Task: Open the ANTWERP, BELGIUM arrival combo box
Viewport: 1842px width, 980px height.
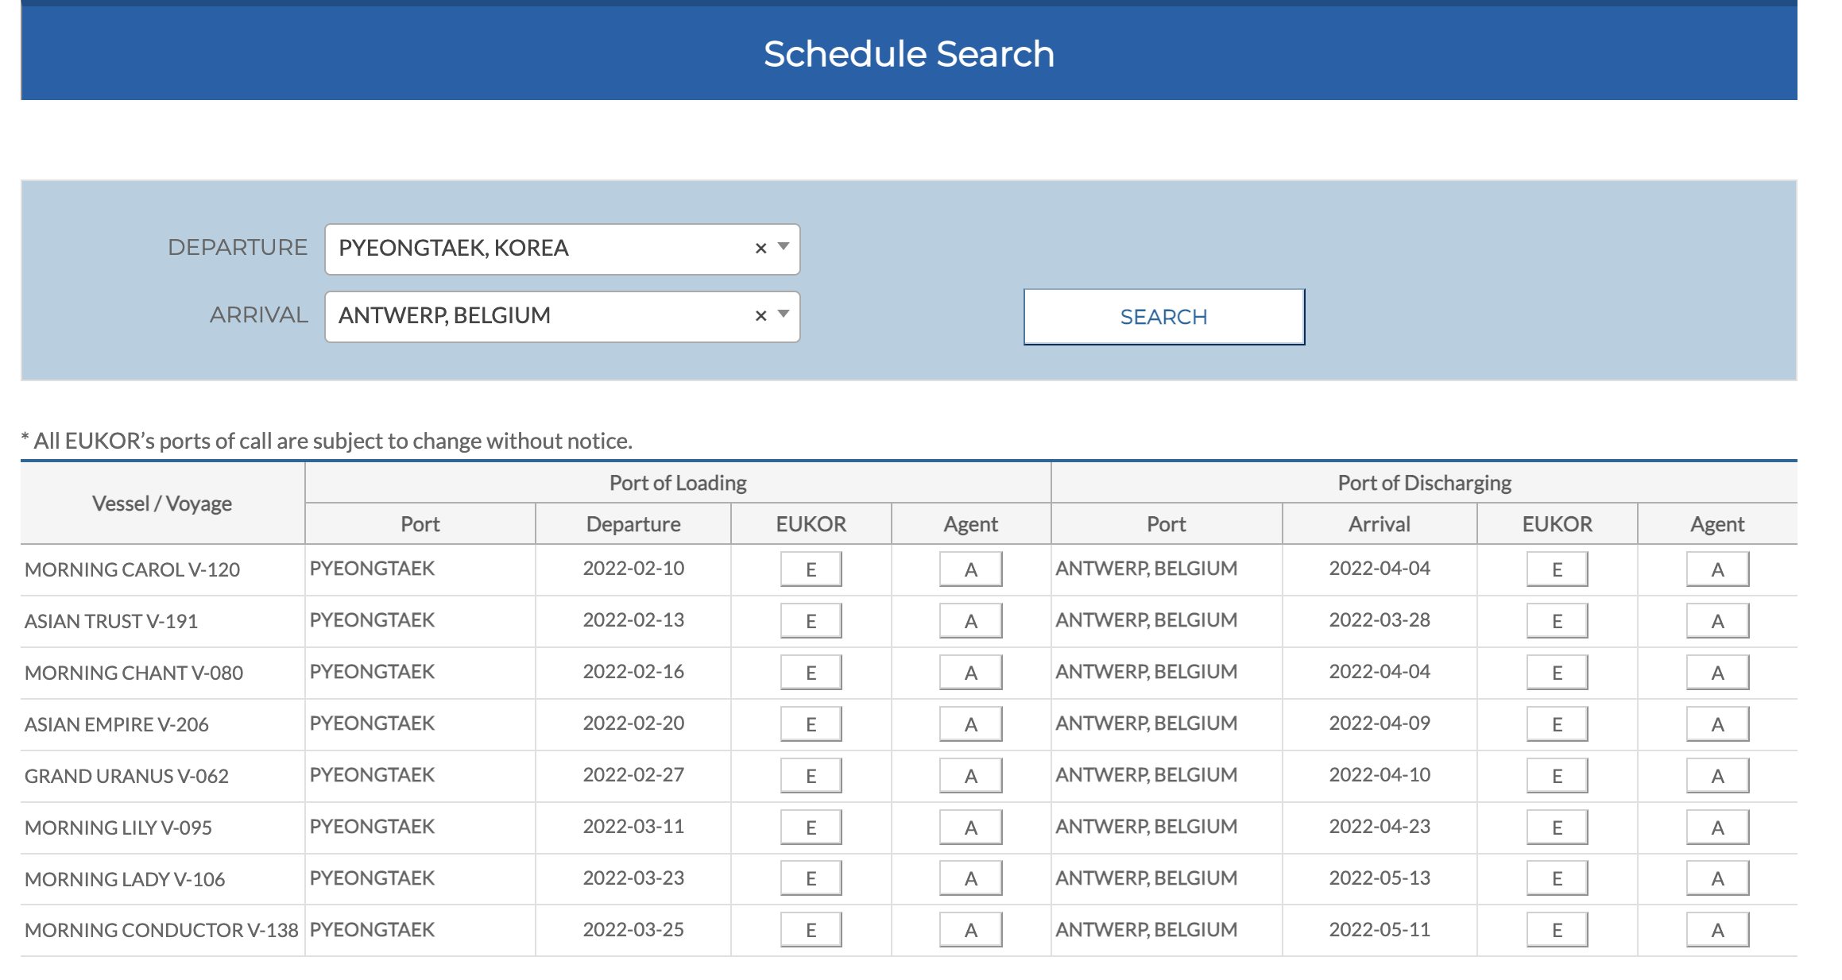Action: pyautogui.click(x=540, y=316)
